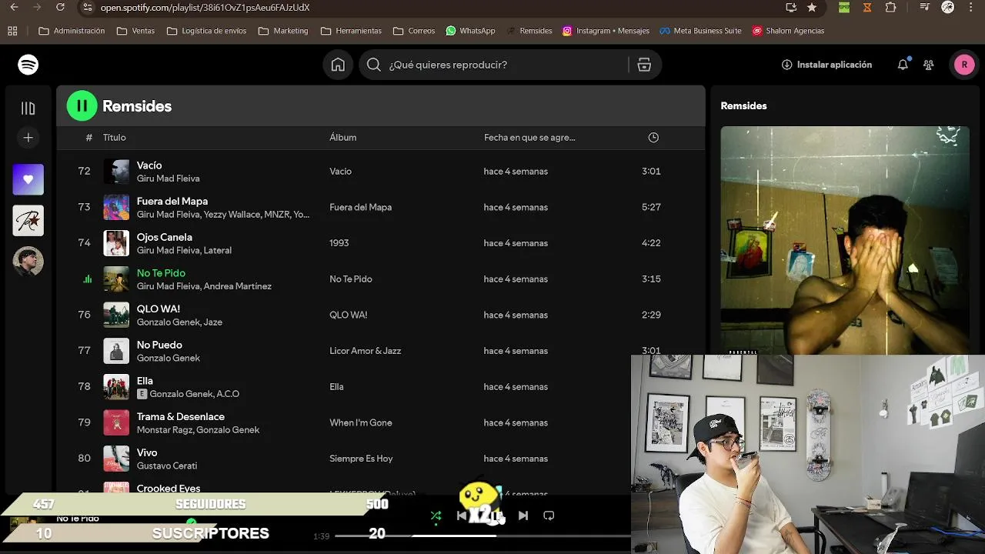Viewport: 985px width, 554px height.
Task: Open Correos bookmarks folder
Action: point(414,31)
